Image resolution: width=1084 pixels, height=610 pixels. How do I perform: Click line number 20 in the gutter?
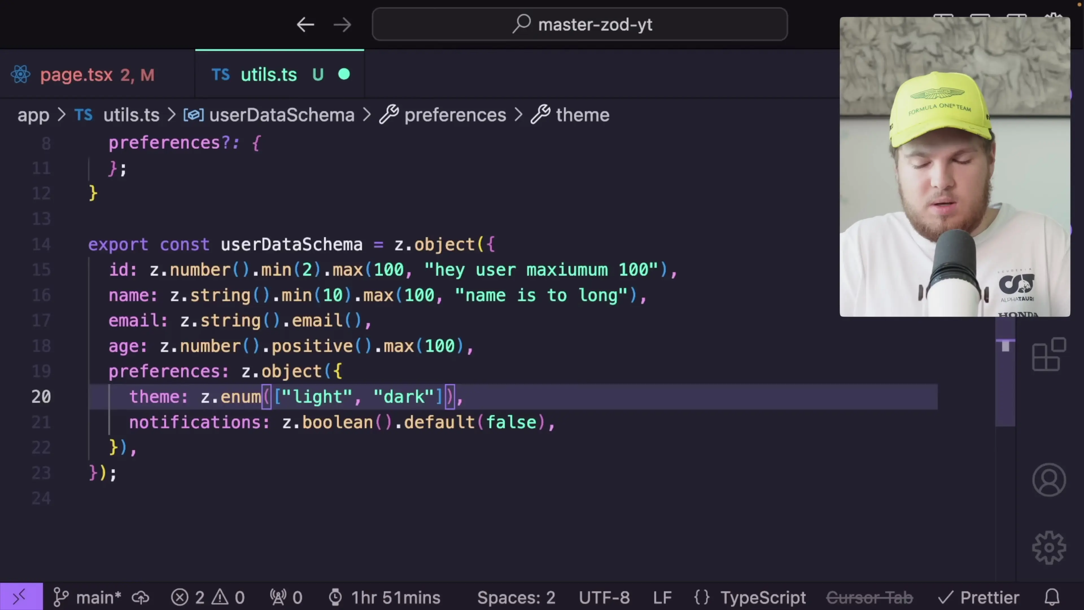coord(41,396)
